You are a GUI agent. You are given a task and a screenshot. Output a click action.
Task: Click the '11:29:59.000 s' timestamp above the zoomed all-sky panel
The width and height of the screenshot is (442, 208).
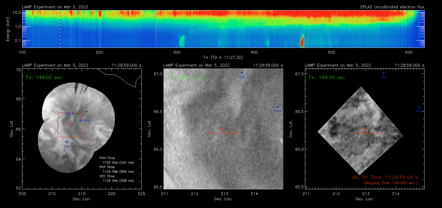click(268, 65)
